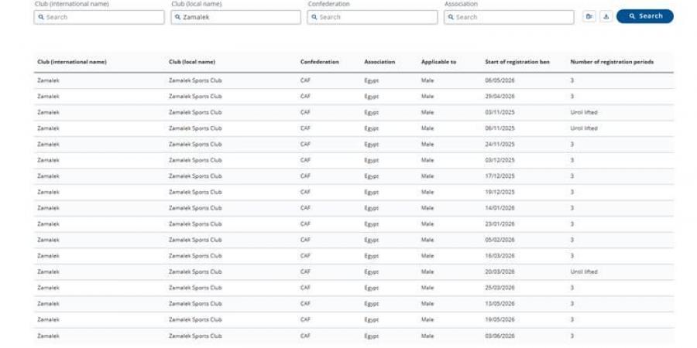Click 'Zamalek' international name in the 17/12/2025 row

click(48, 176)
